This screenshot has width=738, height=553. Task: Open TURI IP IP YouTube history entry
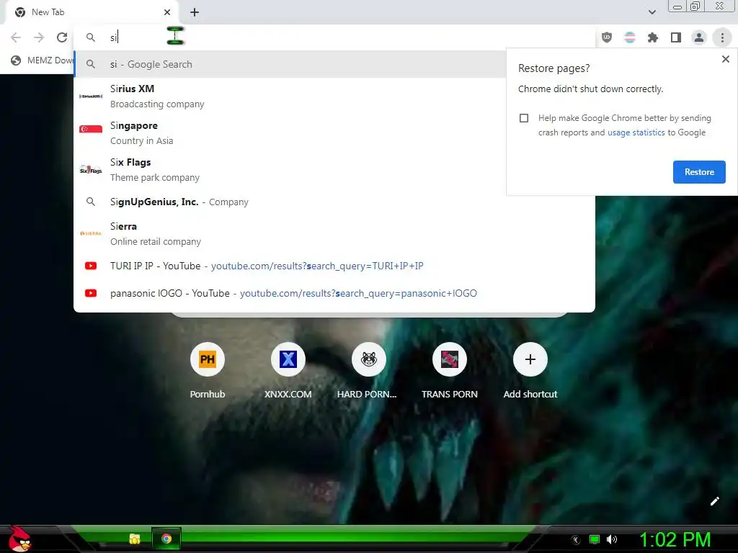334,266
